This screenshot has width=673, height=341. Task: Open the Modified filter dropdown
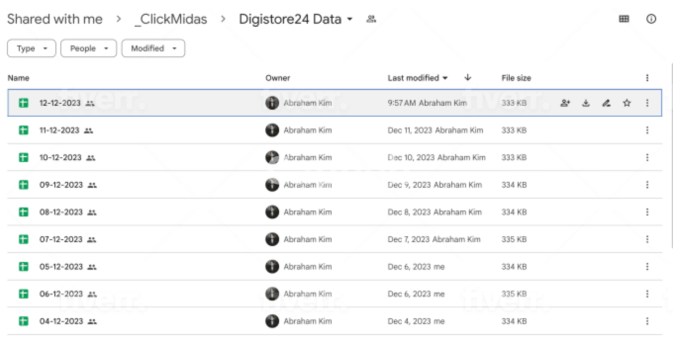(x=153, y=48)
